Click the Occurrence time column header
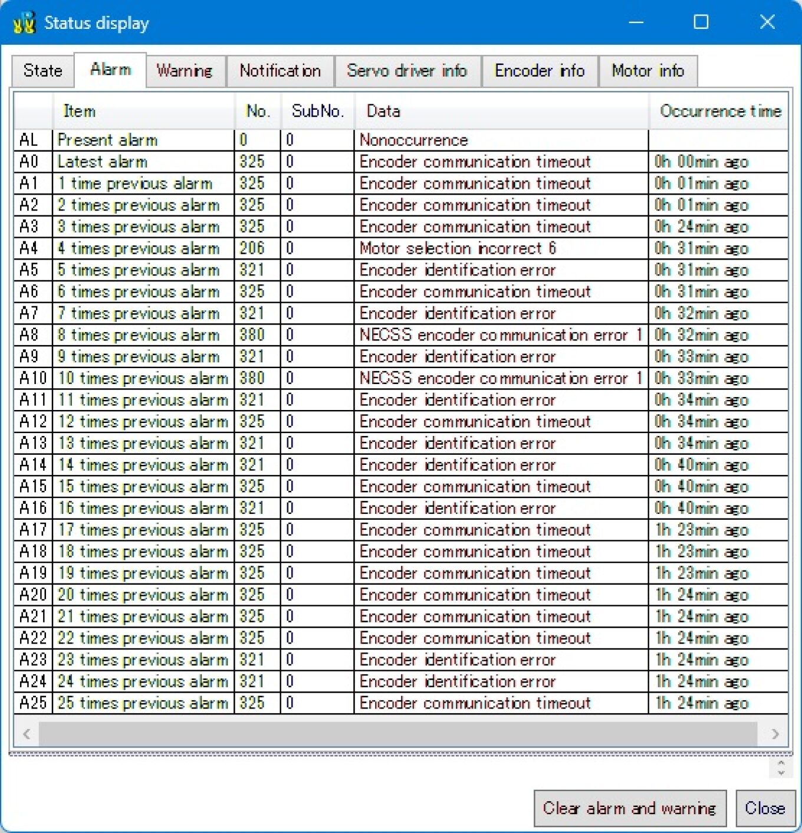Screen dimensions: 802x833 tap(719, 111)
